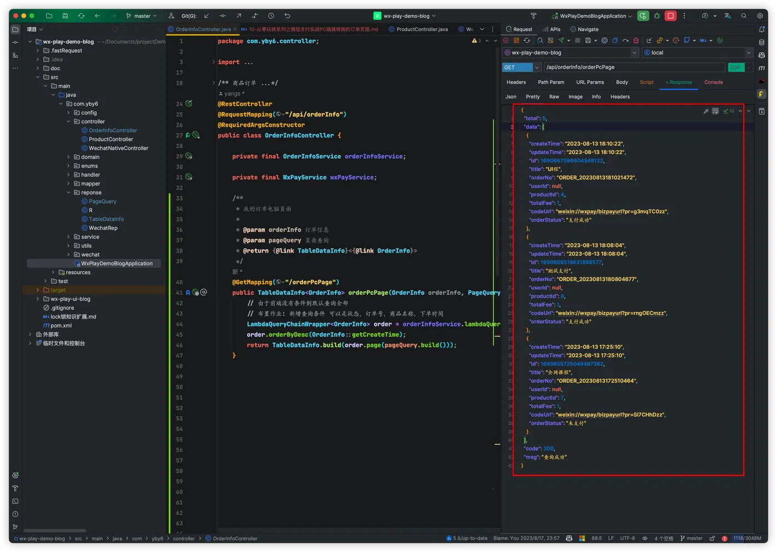Click the LF line separator in the status bar

(610, 539)
